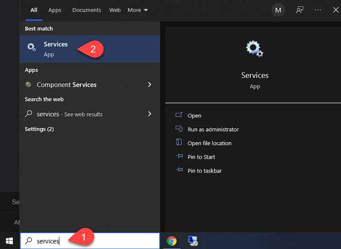Choose Pin to Start option
Viewport: 341px width, 249px height.
click(201, 157)
